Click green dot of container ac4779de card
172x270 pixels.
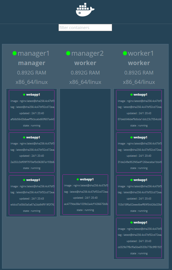(x=78, y=180)
